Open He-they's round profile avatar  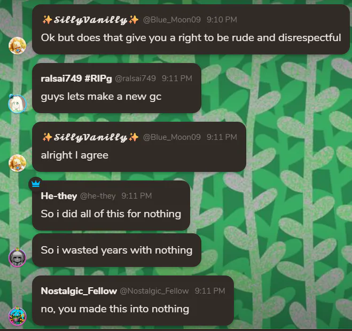click(x=17, y=257)
